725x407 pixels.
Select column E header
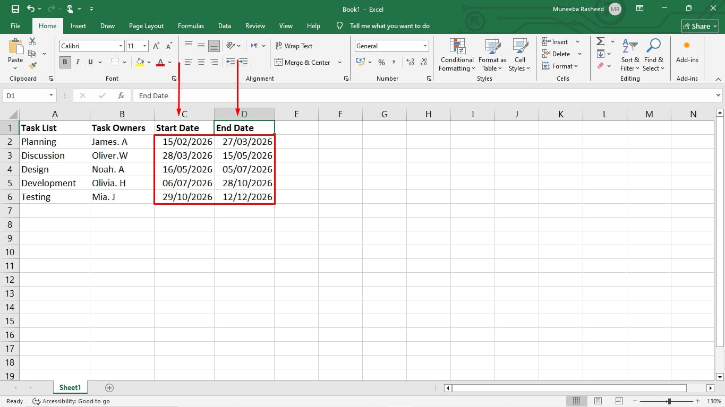point(296,114)
